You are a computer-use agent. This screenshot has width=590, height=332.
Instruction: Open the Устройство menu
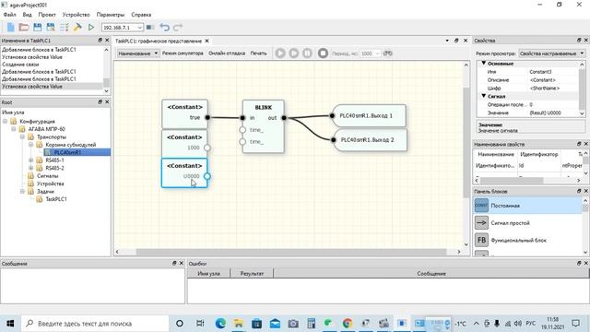pyautogui.click(x=76, y=15)
